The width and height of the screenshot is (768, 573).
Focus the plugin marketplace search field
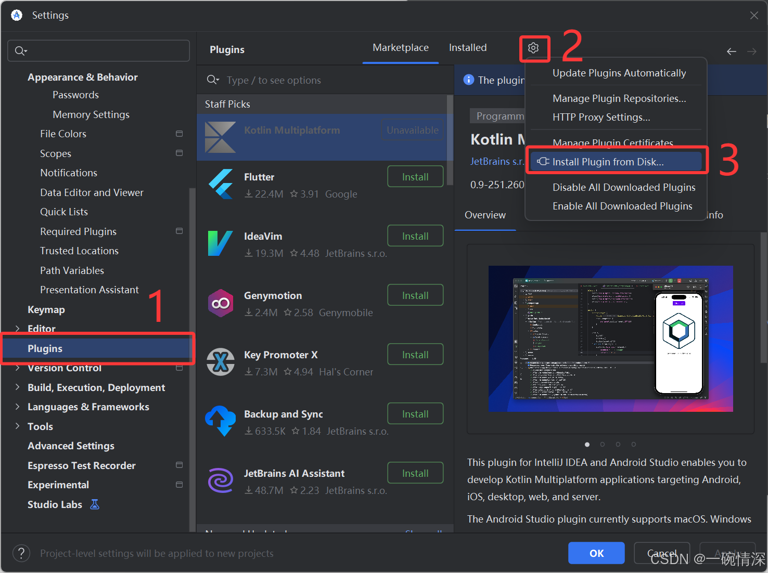tap(325, 80)
